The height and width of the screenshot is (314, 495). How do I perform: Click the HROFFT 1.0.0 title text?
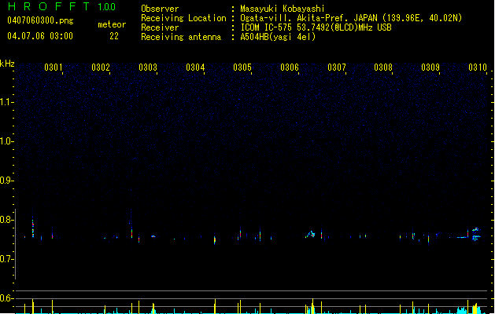click(x=62, y=6)
